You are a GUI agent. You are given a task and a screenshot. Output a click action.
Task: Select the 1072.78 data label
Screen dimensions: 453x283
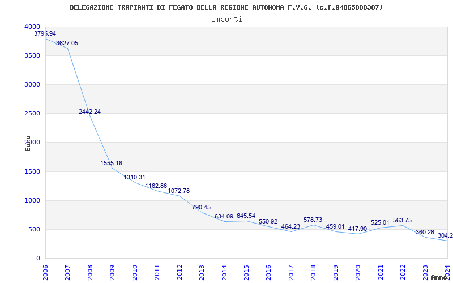[179, 191]
